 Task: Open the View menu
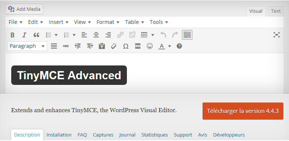82,22
